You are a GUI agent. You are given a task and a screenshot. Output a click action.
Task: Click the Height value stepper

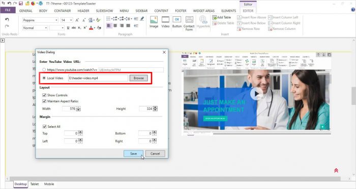point(155,109)
